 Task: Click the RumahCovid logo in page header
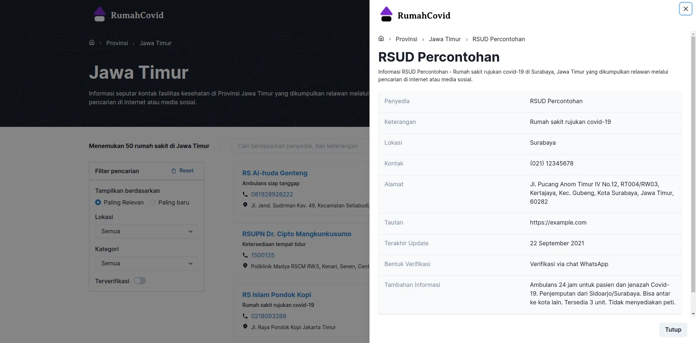(129, 15)
